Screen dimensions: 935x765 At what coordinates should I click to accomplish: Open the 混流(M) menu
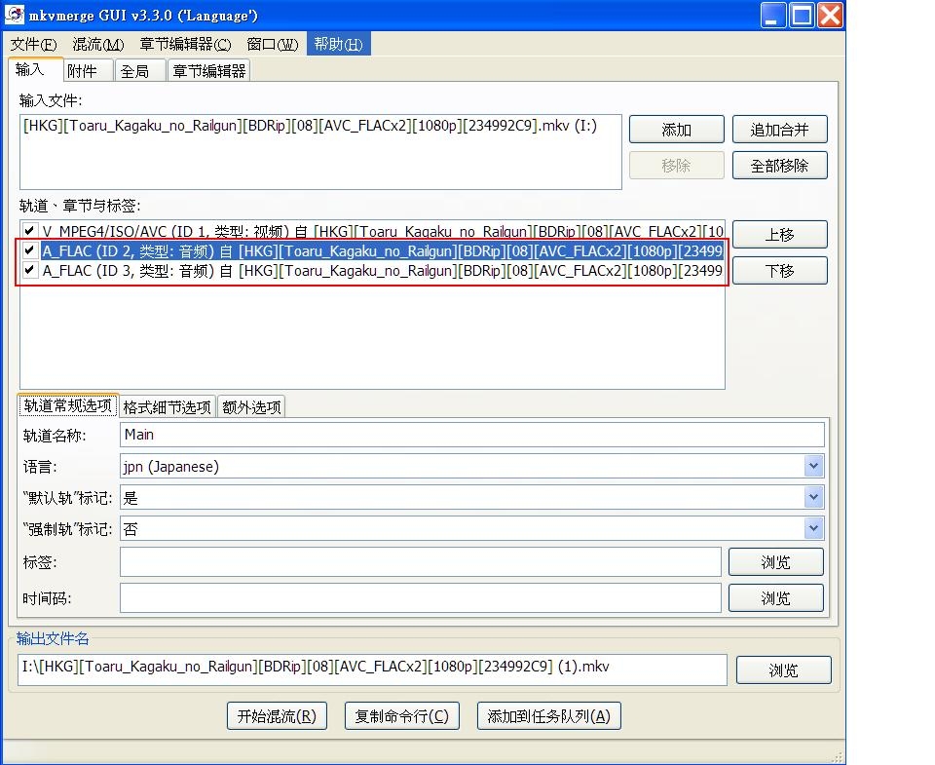(x=97, y=44)
